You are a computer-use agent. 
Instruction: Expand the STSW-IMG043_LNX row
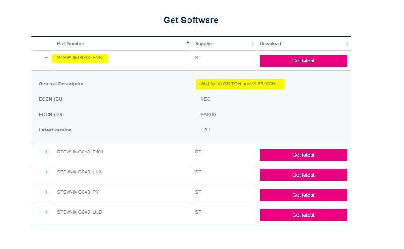point(46,172)
